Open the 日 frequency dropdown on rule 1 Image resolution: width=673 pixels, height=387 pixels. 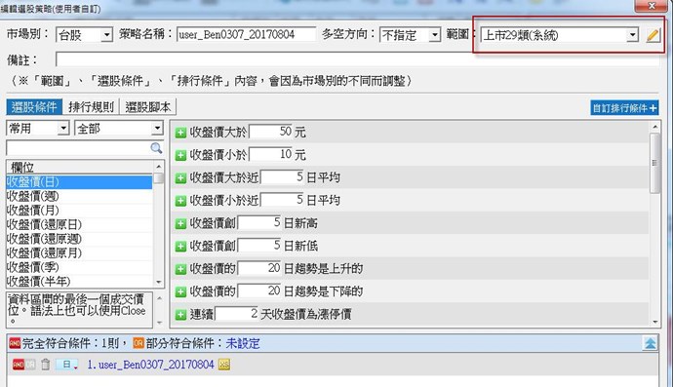pyautogui.click(x=67, y=365)
